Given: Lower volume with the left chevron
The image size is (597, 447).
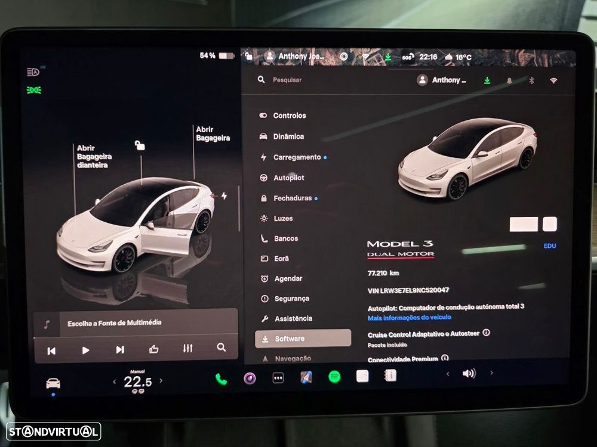Looking at the screenshot, I should (x=448, y=374).
